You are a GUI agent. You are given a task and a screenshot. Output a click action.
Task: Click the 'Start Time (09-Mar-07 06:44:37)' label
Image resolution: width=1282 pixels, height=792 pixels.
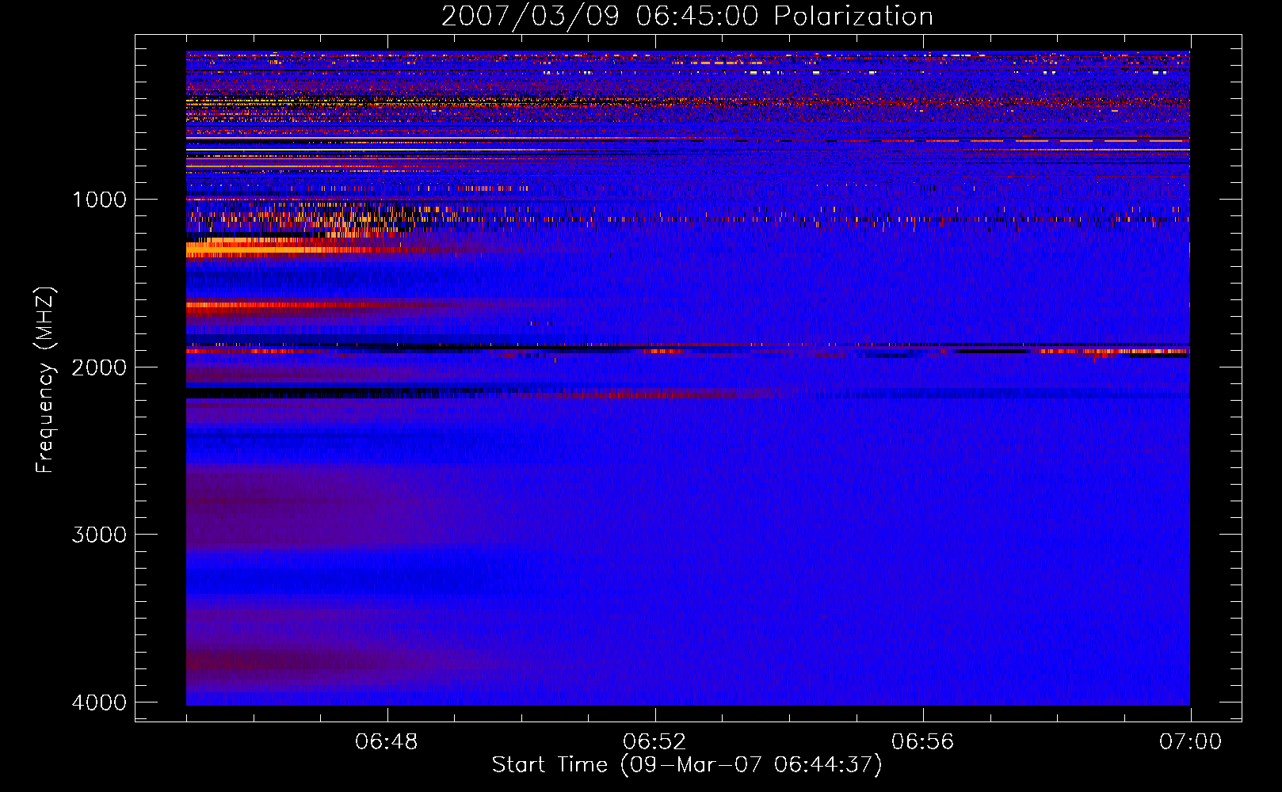[687, 765]
